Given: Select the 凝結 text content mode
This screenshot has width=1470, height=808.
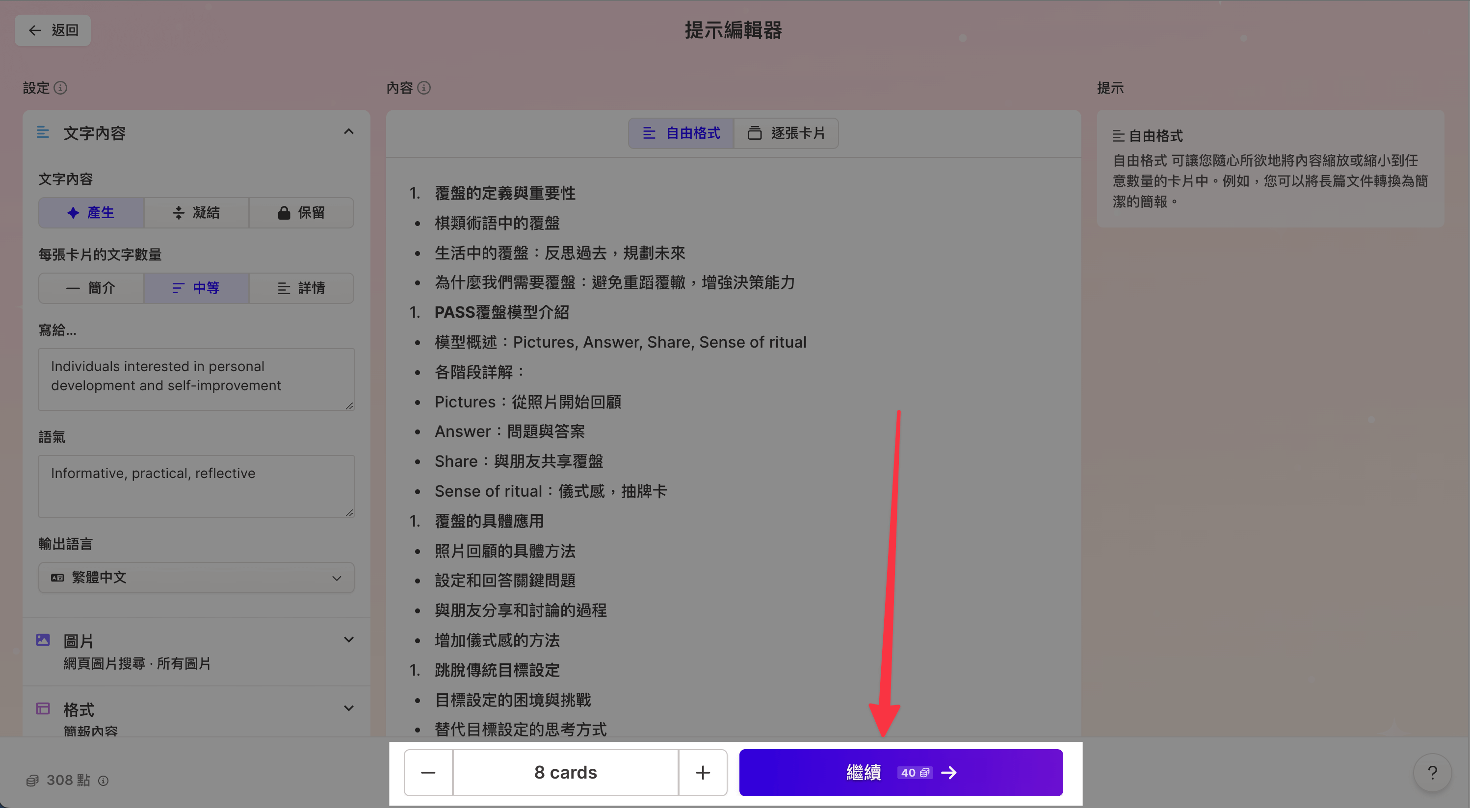Looking at the screenshot, I should (x=196, y=213).
